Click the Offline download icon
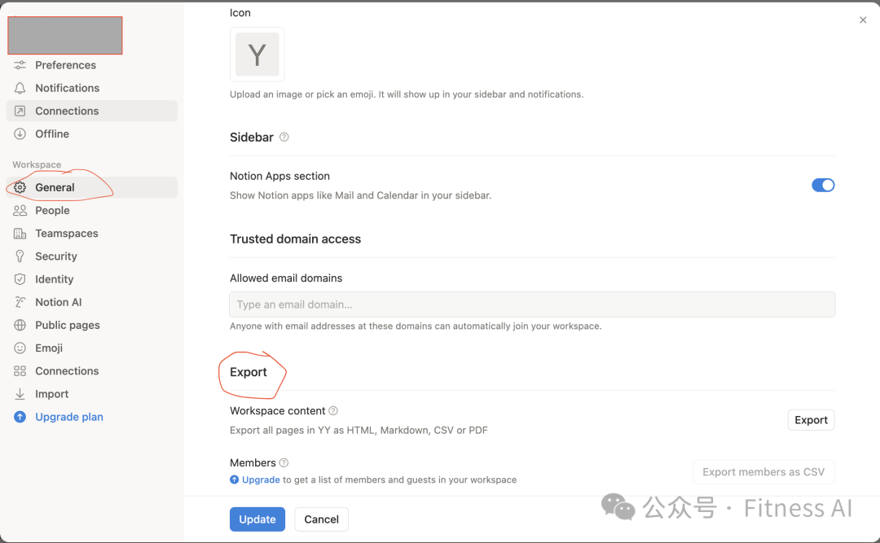The width and height of the screenshot is (880, 543). pyautogui.click(x=20, y=134)
